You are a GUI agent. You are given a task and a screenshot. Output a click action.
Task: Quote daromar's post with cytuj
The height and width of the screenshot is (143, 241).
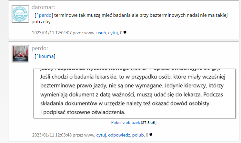pyautogui.click(x=113, y=33)
